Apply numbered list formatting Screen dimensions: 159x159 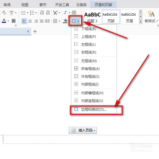(32, 13)
